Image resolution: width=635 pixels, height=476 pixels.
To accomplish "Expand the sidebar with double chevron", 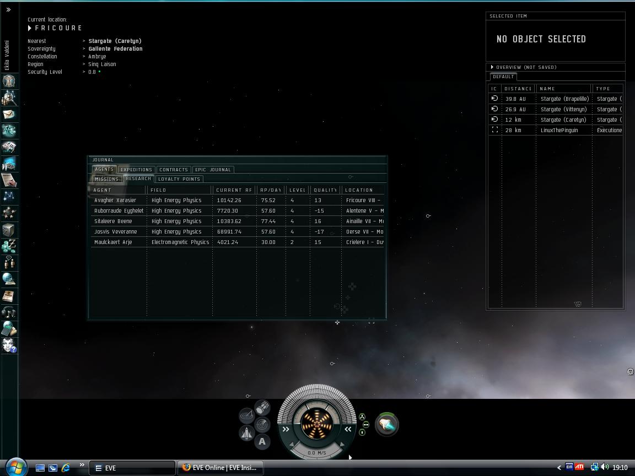I will click(x=8, y=9).
